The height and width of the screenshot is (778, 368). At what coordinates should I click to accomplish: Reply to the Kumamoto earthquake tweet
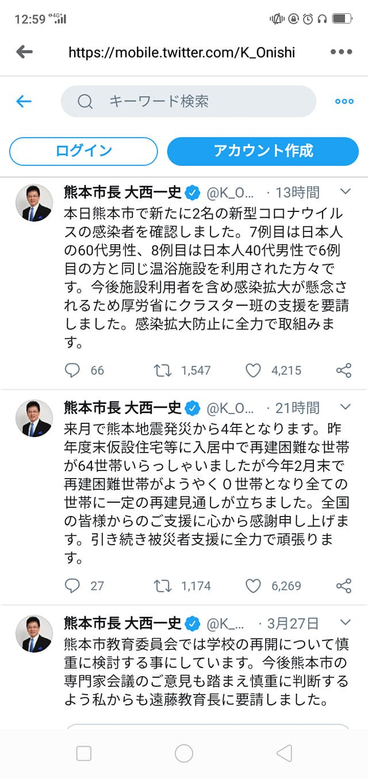click(x=72, y=586)
